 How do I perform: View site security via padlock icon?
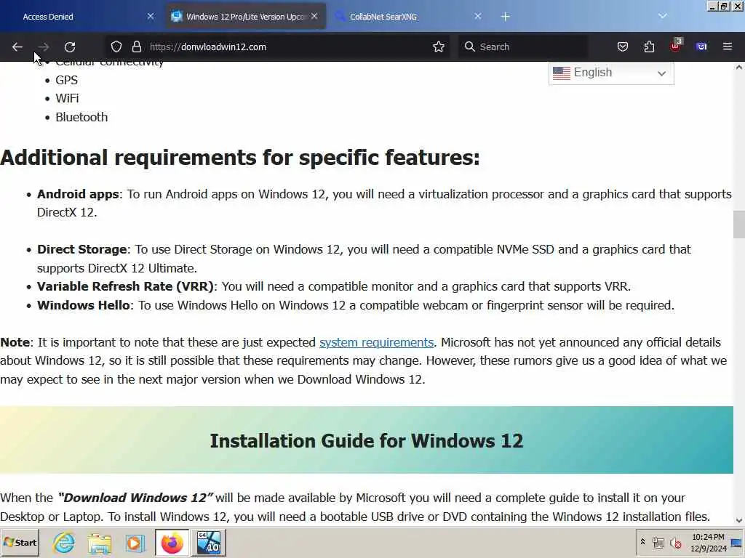point(137,46)
